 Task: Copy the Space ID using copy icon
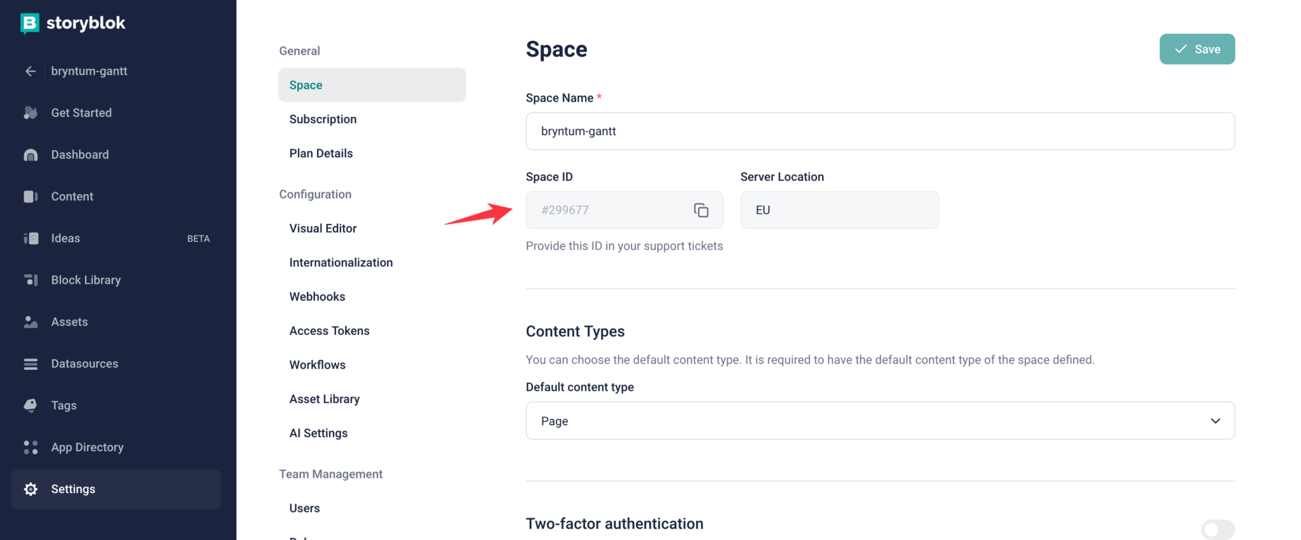pos(701,210)
